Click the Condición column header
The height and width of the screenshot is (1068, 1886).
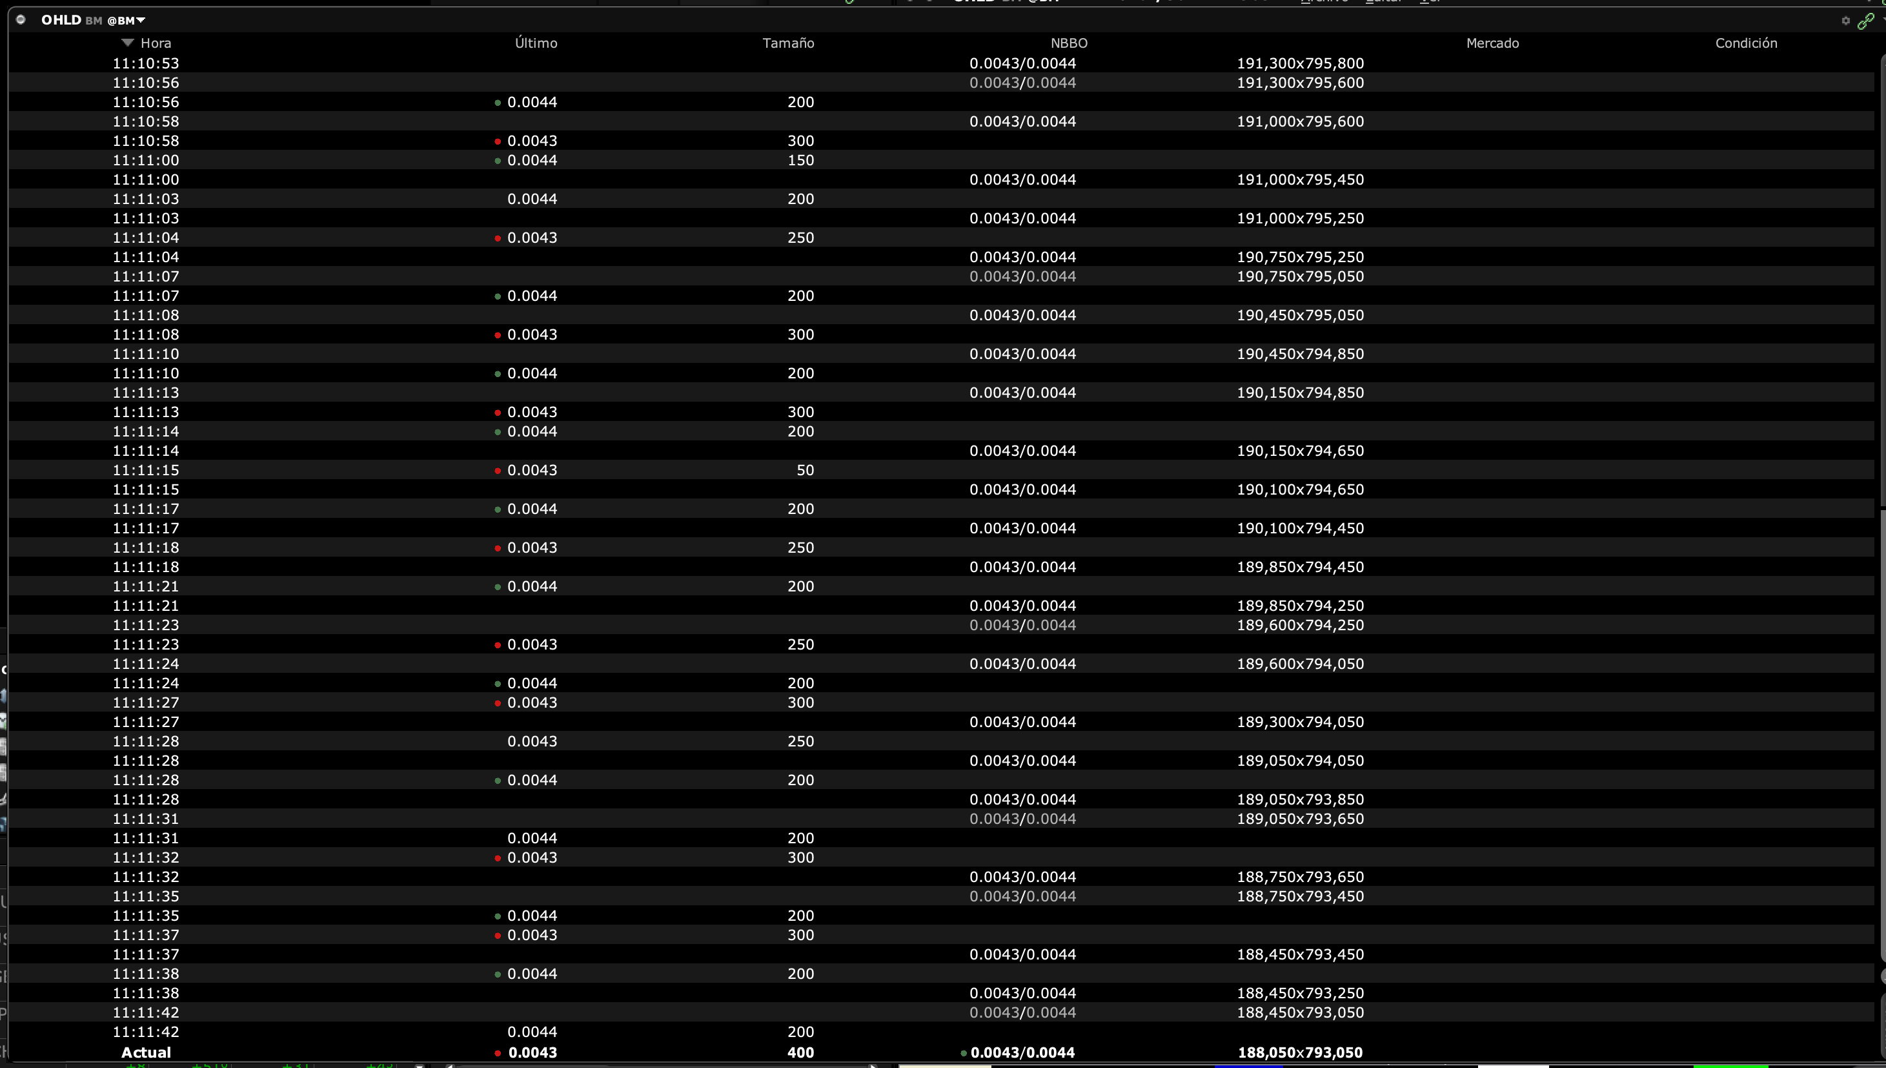pyautogui.click(x=1746, y=43)
